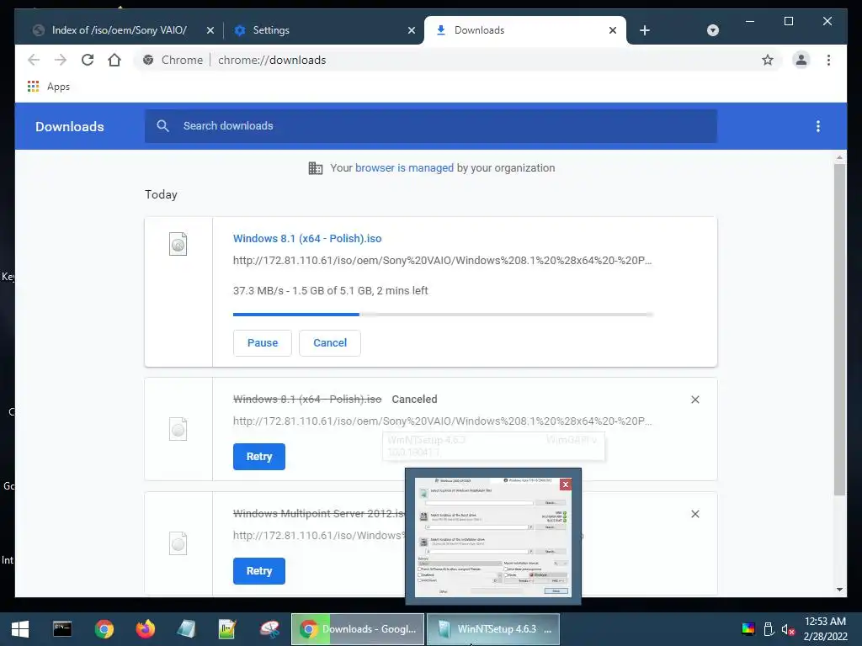Open a new browser tab
Image resolution: width=862 pixels, height=646 pixels.
pos(645,30)
